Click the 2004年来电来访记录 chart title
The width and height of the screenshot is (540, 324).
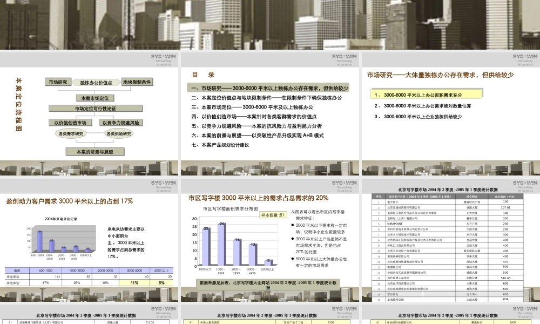pyautogui.click(x=60, y=219)
